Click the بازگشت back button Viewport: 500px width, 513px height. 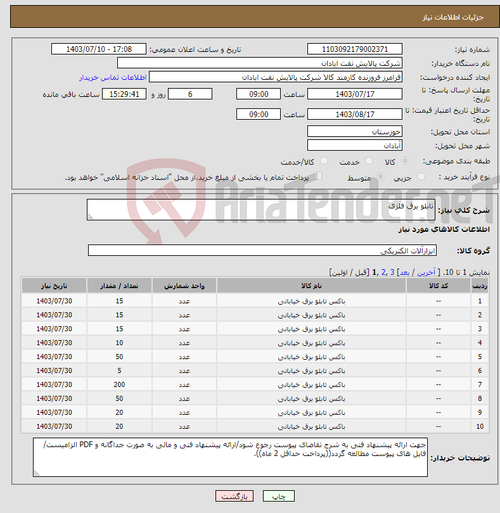234,496
